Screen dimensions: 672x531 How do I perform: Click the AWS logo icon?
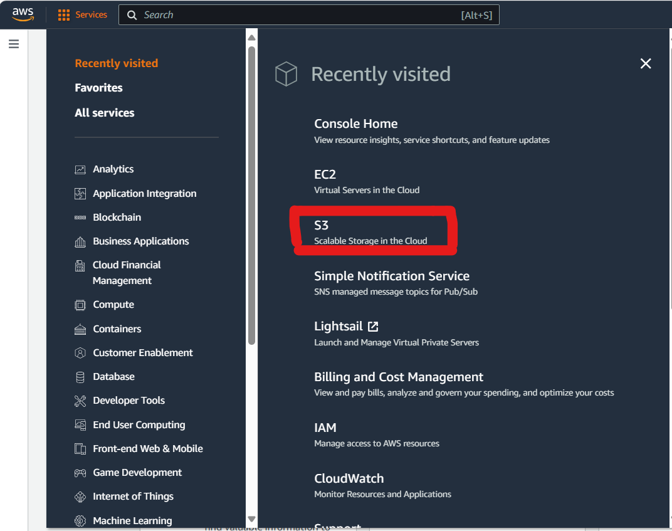tap(23, 14)
